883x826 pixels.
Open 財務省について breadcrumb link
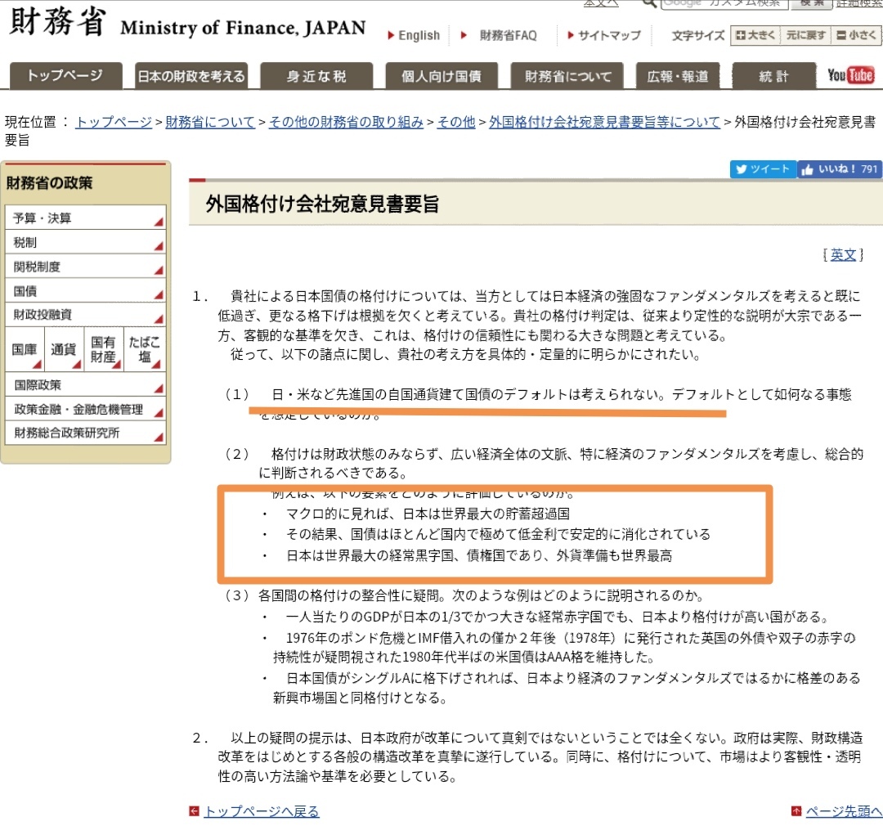tap(210, 122)
